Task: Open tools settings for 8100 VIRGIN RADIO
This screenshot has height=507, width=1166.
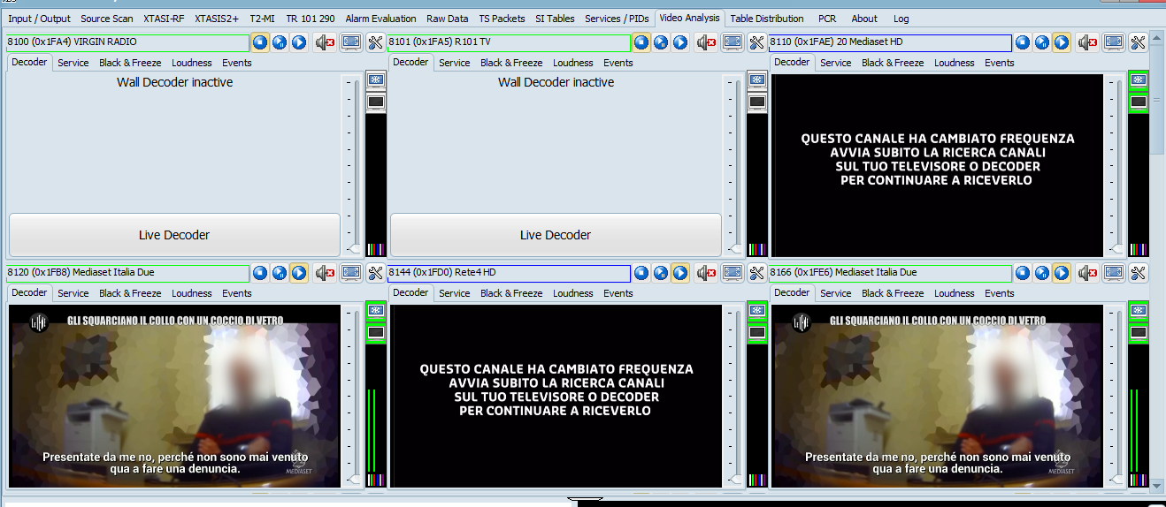Action: point(375,42)
